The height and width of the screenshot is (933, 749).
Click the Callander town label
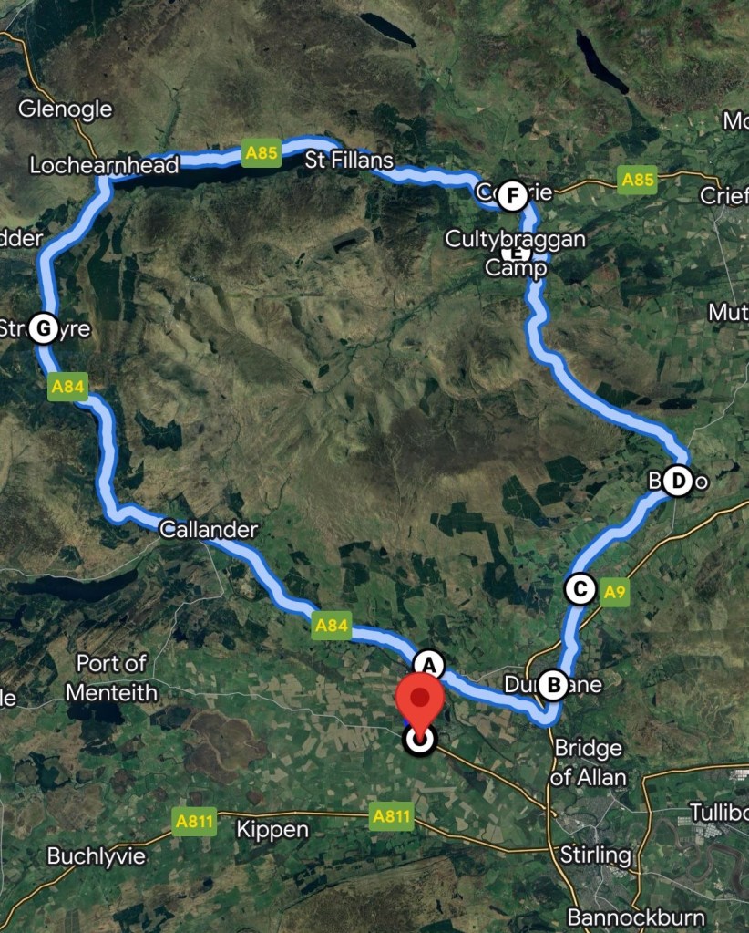(209, 530)
